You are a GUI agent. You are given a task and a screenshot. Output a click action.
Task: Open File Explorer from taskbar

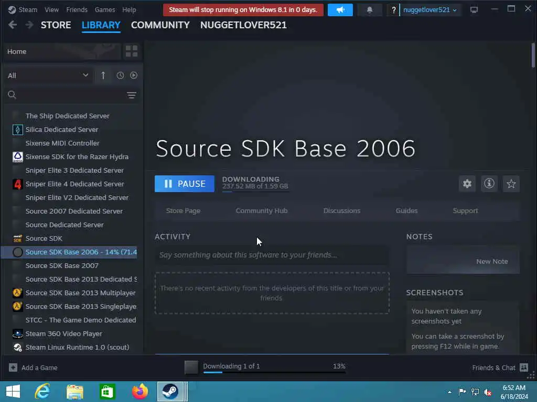(x=75, y=392)
